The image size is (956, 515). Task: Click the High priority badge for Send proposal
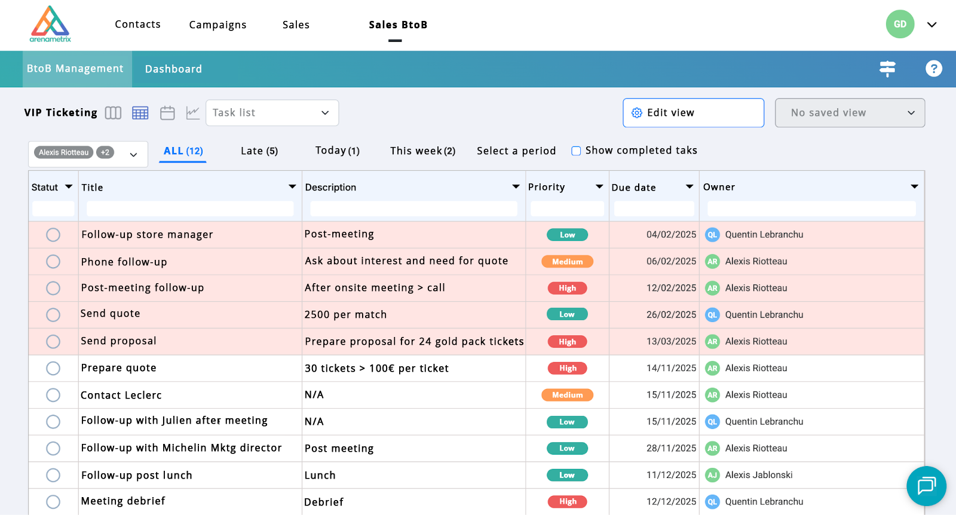tap(567, 342)
